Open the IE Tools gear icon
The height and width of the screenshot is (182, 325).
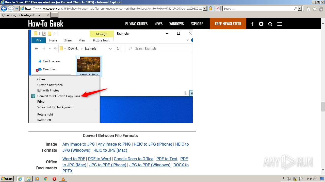[321, 9]
